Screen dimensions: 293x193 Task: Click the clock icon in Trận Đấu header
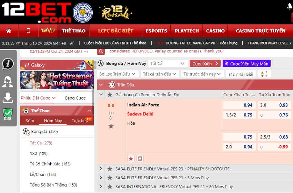(x=112, y=85)
